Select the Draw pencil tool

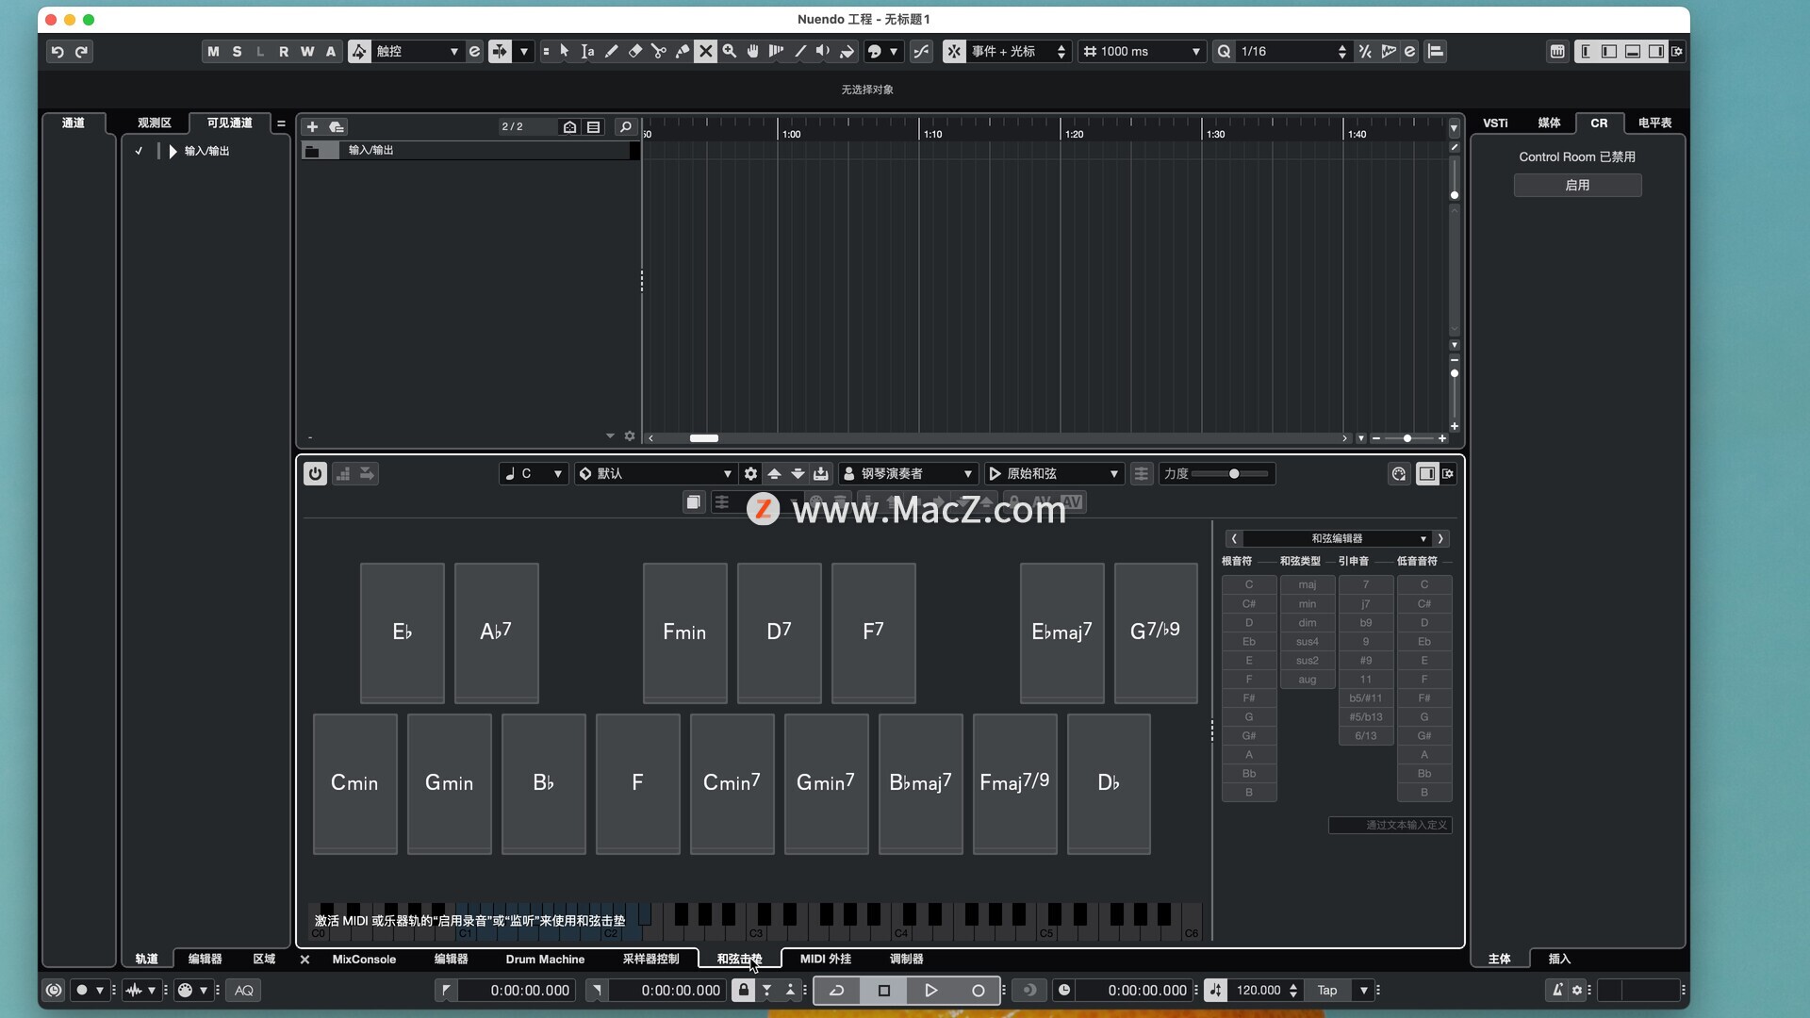(x=611, y=51)
